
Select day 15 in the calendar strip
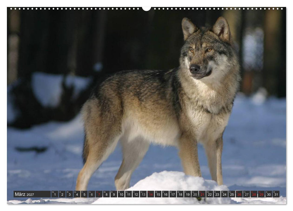click(158, 194)
